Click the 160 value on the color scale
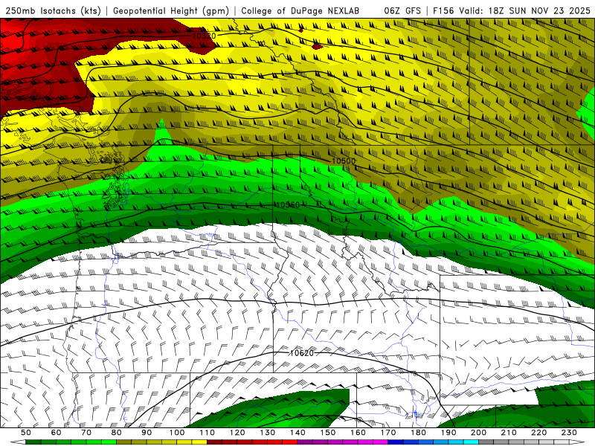The height and width of the screenshot is (446, 595). coord(358,433)
